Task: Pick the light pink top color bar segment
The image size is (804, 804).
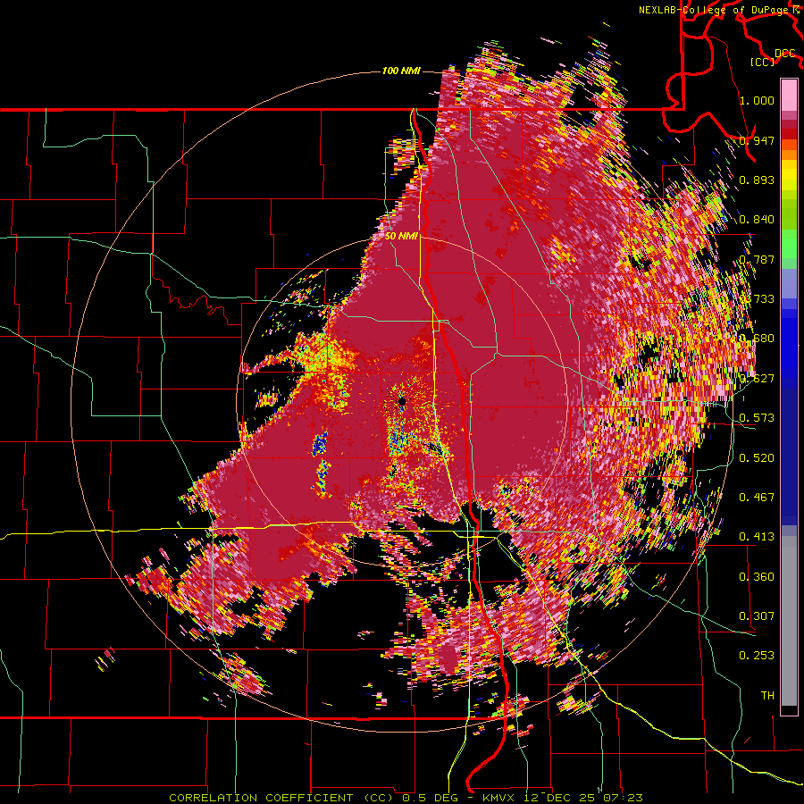Action: point(789,95)
